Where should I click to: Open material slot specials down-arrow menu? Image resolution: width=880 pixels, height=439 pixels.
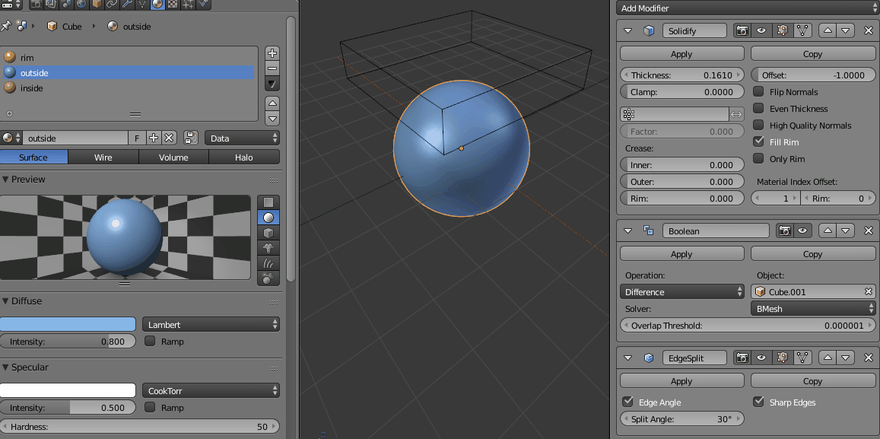pyautogui.click(x=272, y=83)
